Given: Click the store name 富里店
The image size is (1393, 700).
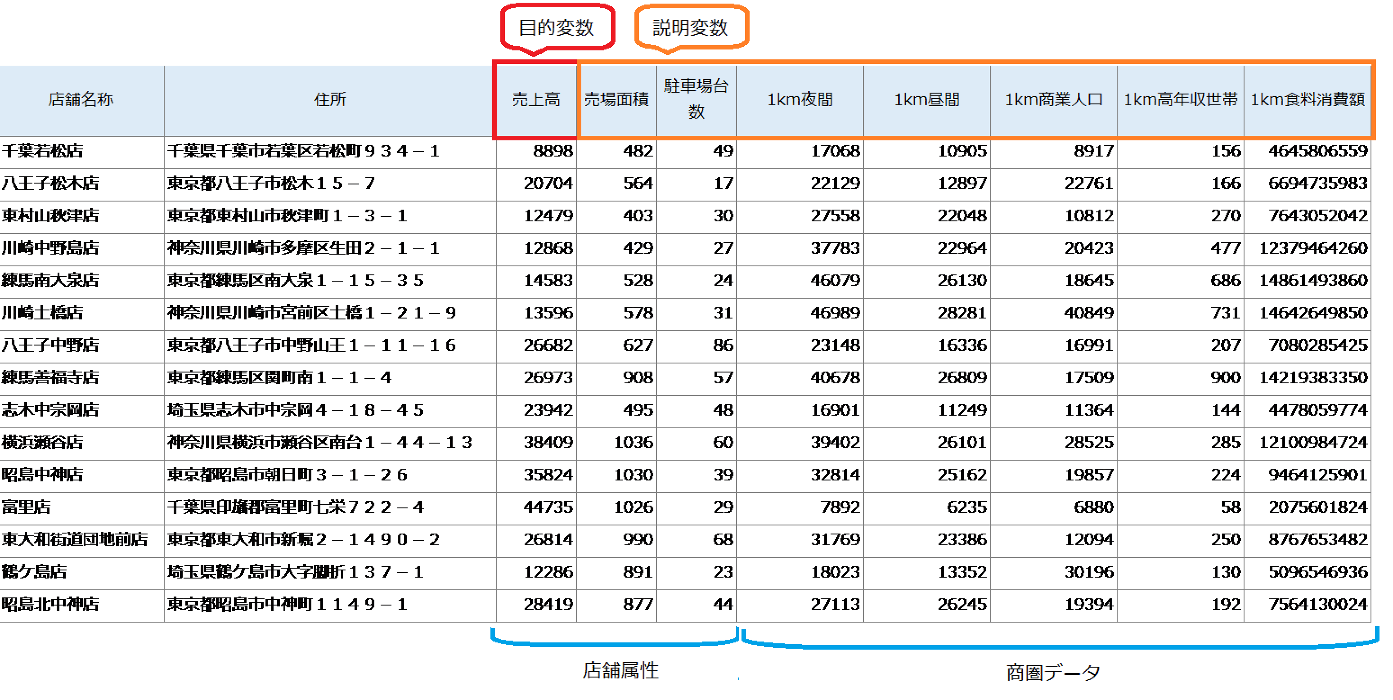Looking at the screenshot, I should tap(26, 507).
